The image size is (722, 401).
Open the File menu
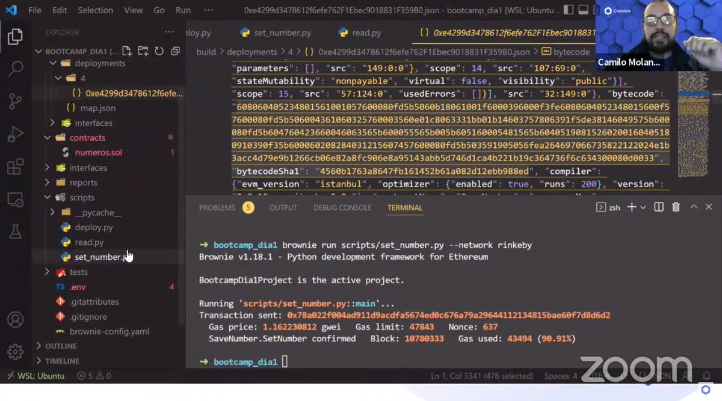pos(35,10)
